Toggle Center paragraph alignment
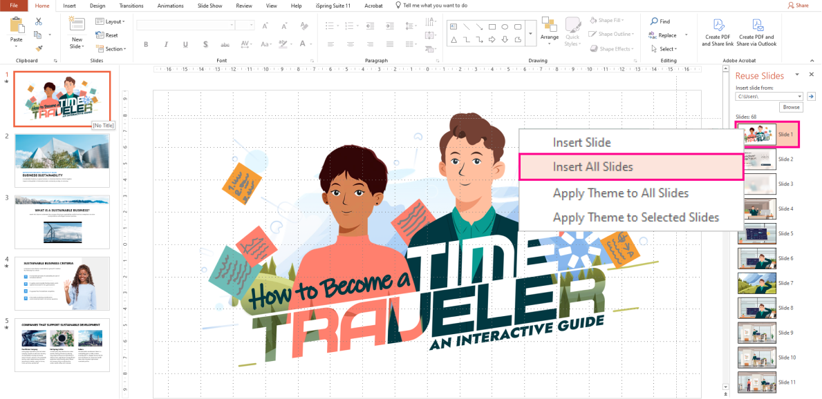The width and height of the screenshot is (822, 399). pyautogui.click(x=351, y=44)
